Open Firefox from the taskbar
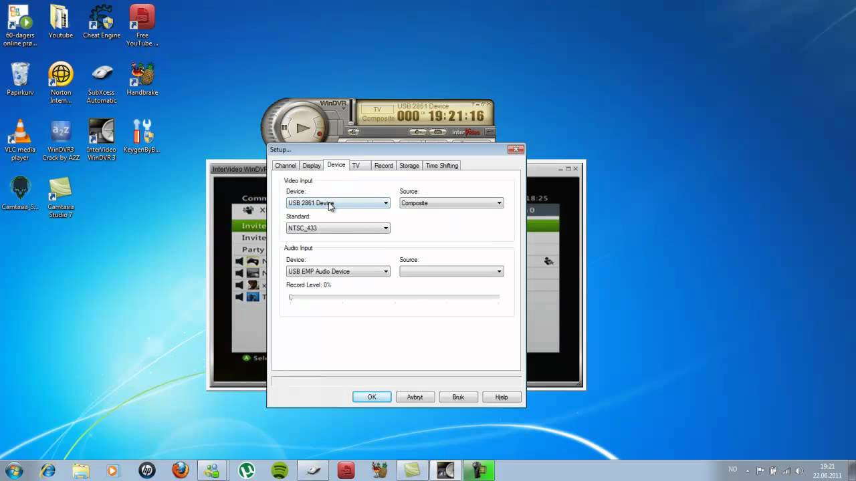The height and width of the screenshot is (481, 856). [180, 471]
